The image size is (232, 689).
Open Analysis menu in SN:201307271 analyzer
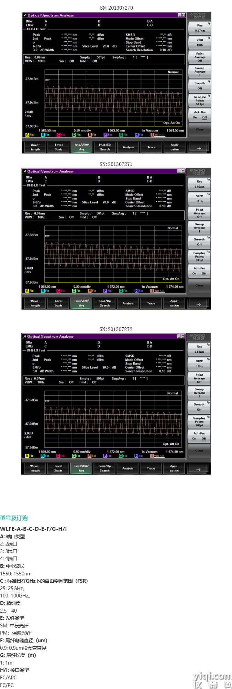coord(128,304)
